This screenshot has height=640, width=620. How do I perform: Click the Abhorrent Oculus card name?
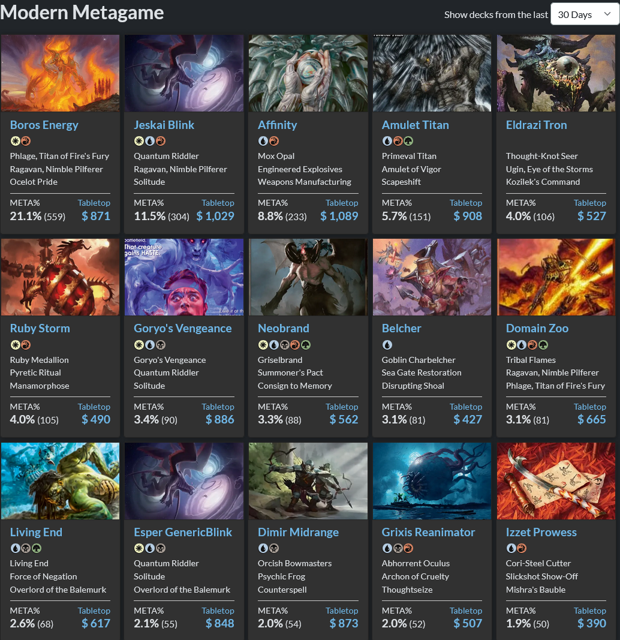[416, 563]
